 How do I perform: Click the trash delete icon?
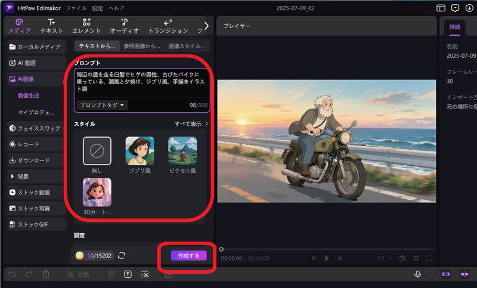[46, 274]
